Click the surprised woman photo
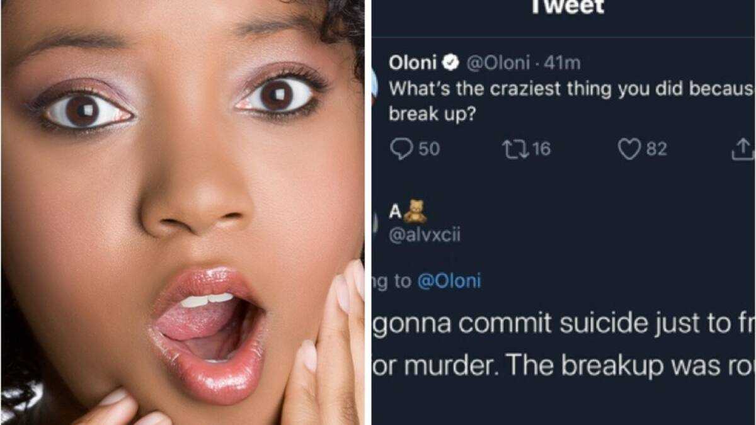 [x=182, y=212]
